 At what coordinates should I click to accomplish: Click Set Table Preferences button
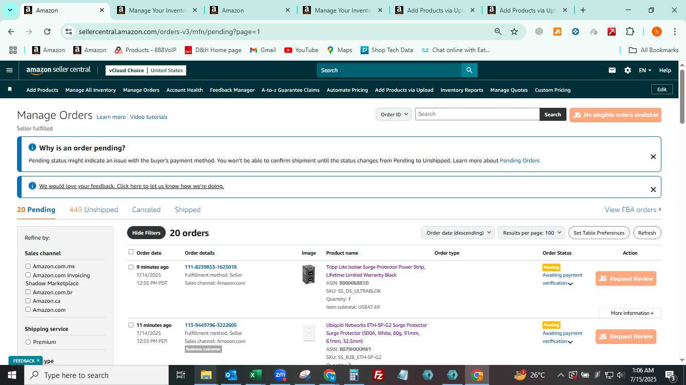coord(599,233)
